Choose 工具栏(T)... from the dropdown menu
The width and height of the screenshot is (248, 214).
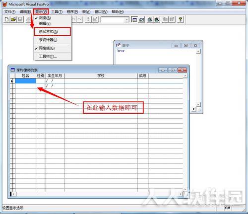48,57
